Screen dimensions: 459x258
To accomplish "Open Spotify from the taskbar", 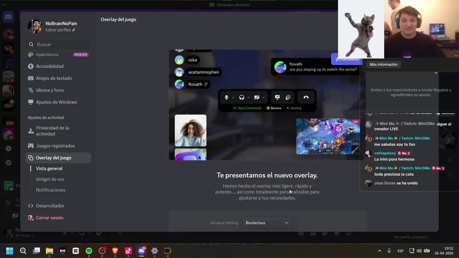I will (x=89, y=251).
